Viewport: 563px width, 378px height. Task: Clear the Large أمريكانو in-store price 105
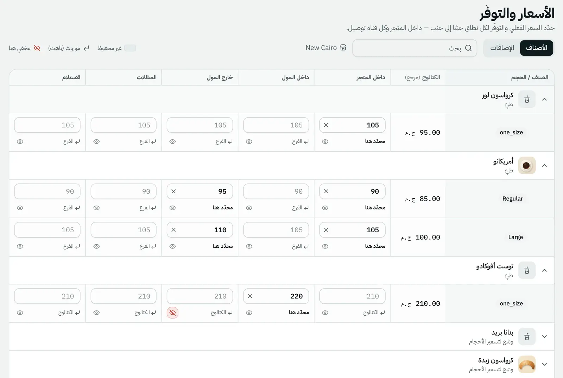[x=326, y=230]
